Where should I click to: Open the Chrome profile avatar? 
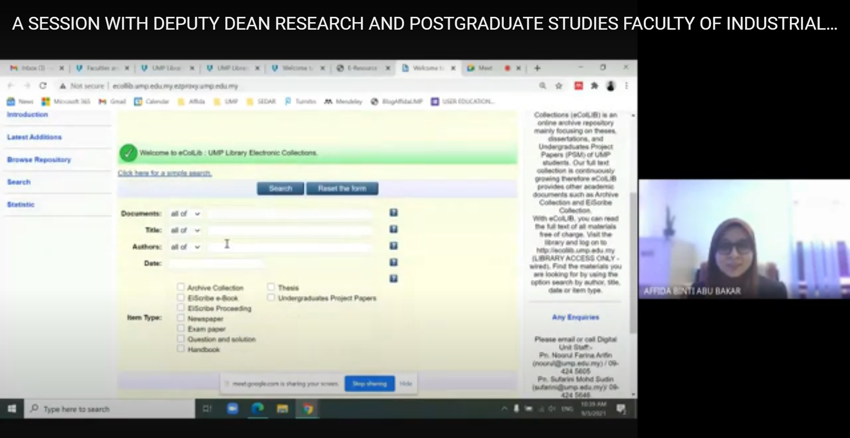611,86
